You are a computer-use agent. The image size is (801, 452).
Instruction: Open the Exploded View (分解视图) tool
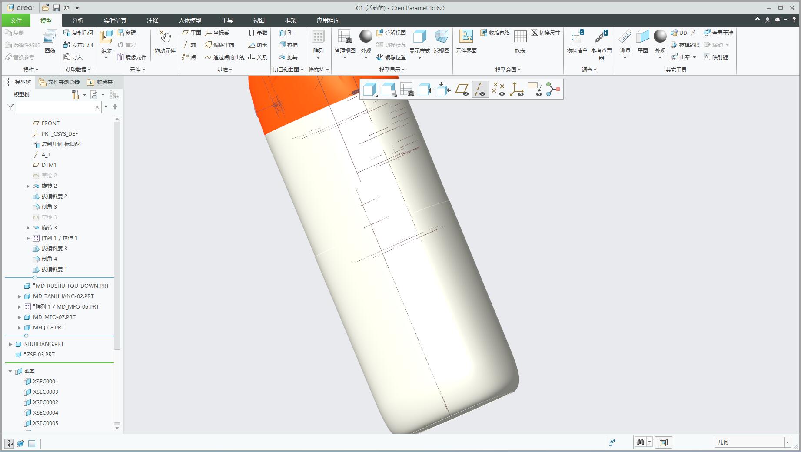(391, 33)
